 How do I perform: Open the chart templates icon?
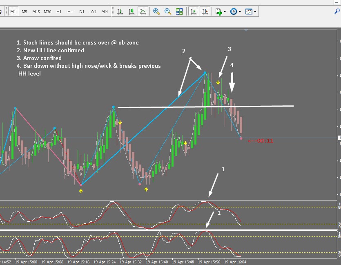[249, 11]
